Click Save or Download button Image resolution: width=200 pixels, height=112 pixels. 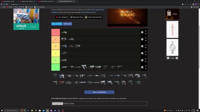(99, 92)
